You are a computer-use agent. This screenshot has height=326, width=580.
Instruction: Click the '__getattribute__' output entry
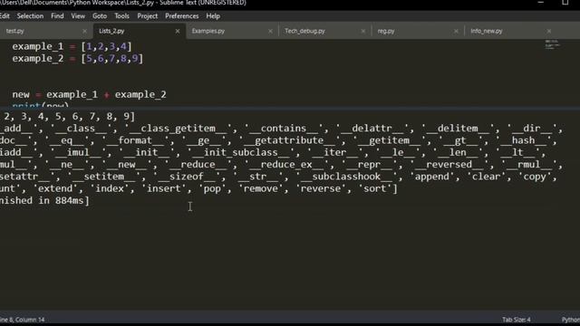pyautogui.click(x=289, y=140)
